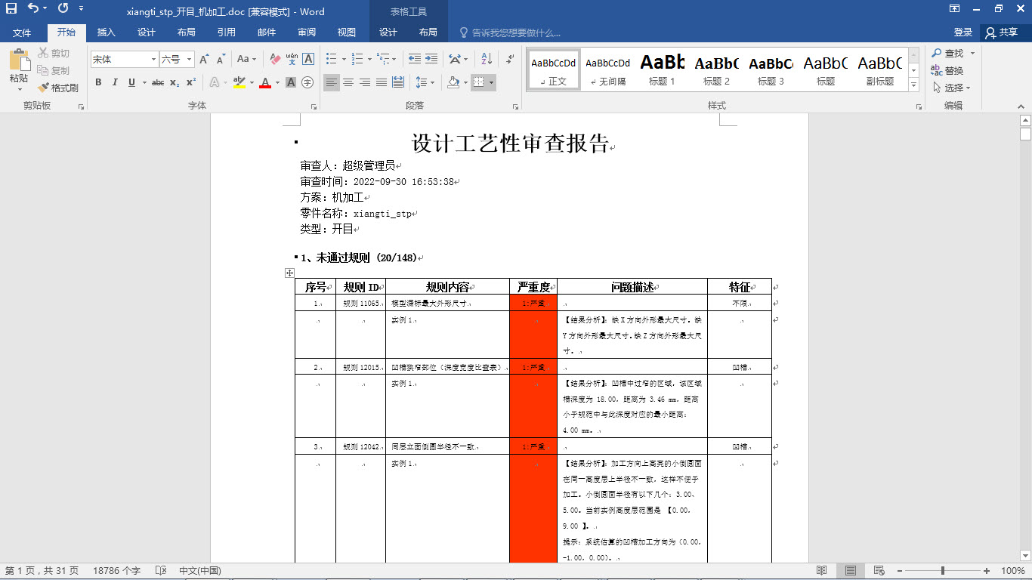
Task: Click the Sort icon in the paragraph group
Action: tap(485, 58)
